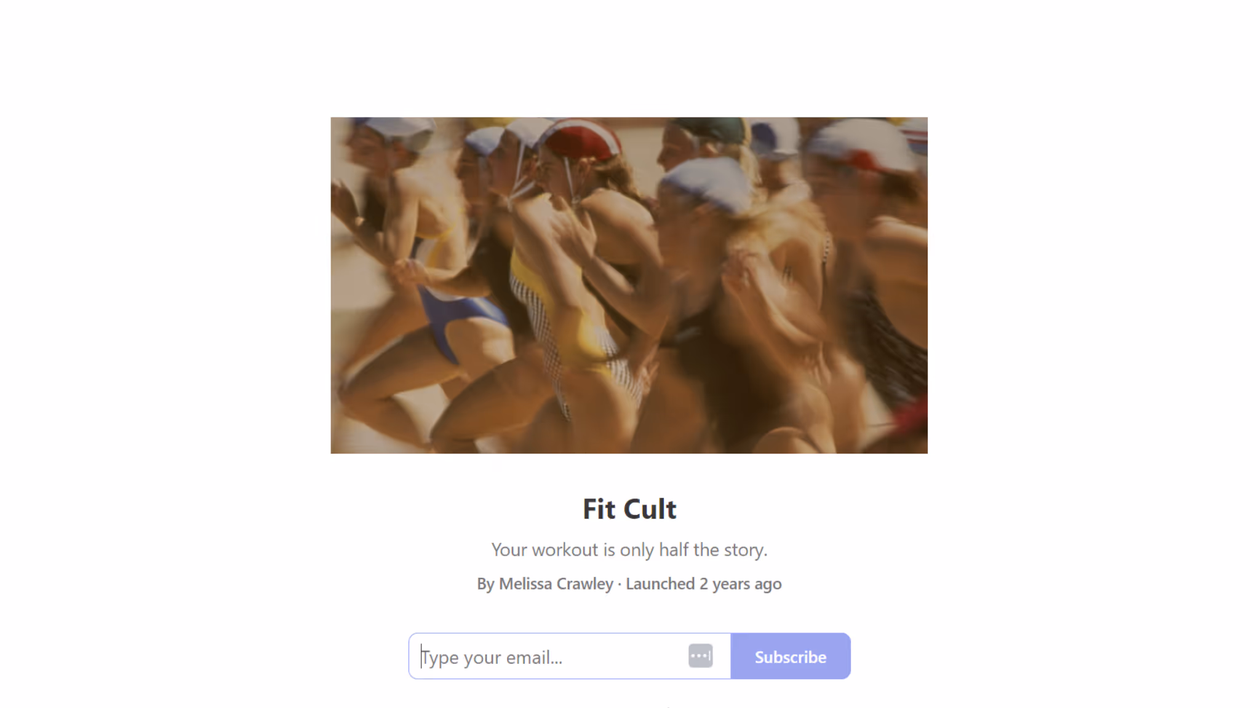Open the Fit Cult cover photo
The height and width of the screenshot is (708, 1260).
click(629, 285)
